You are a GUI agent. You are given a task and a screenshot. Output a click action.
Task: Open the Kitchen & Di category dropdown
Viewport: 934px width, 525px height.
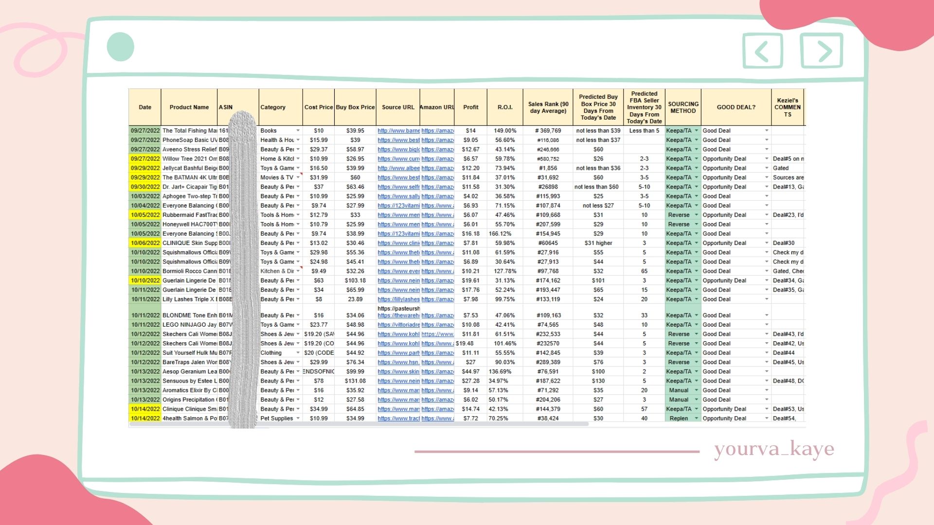tap(298, 271)
